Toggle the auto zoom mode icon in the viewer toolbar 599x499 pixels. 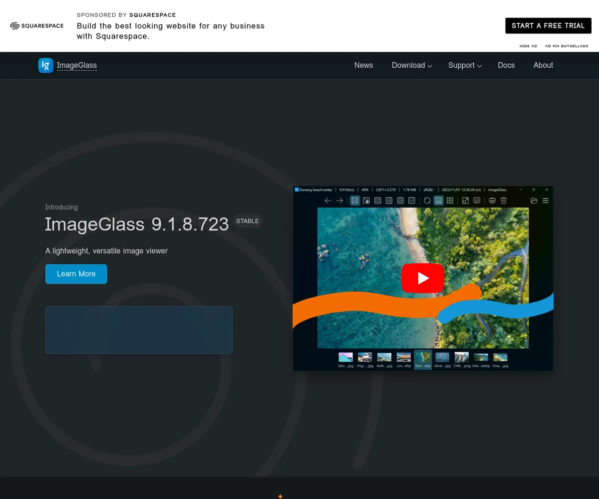point(355,201)
